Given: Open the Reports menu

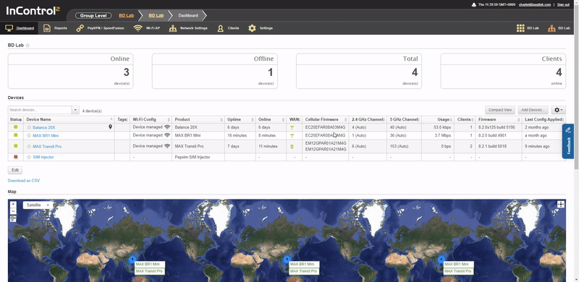Looking at the screenshot, I should click(56, 28).
